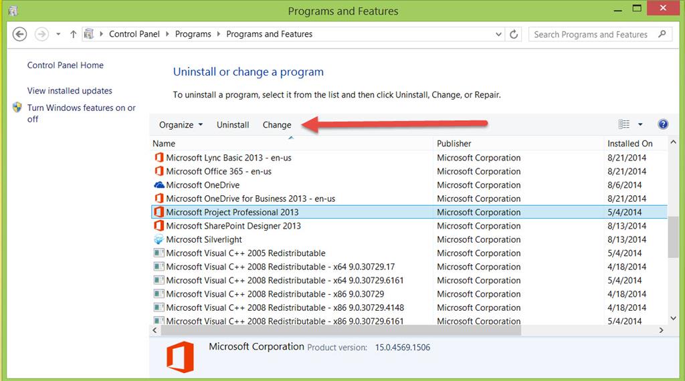The image size is (685, 381).
Task: Click the Control Panel icon in the address bar
Action: pyautogui.click(x=89, y=33)
